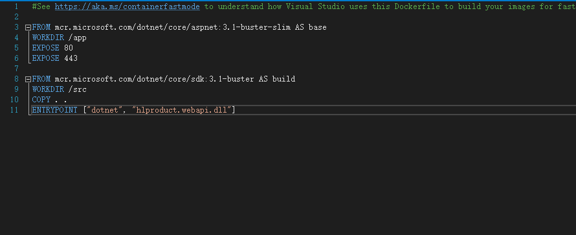Collapse the first FROM block on line 3

(28, 28)
